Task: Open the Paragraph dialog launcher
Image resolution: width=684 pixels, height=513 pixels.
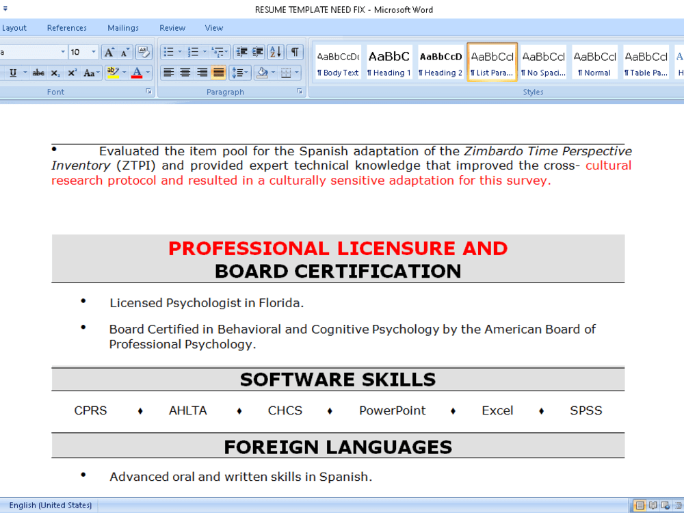Action: coord(300,91)
